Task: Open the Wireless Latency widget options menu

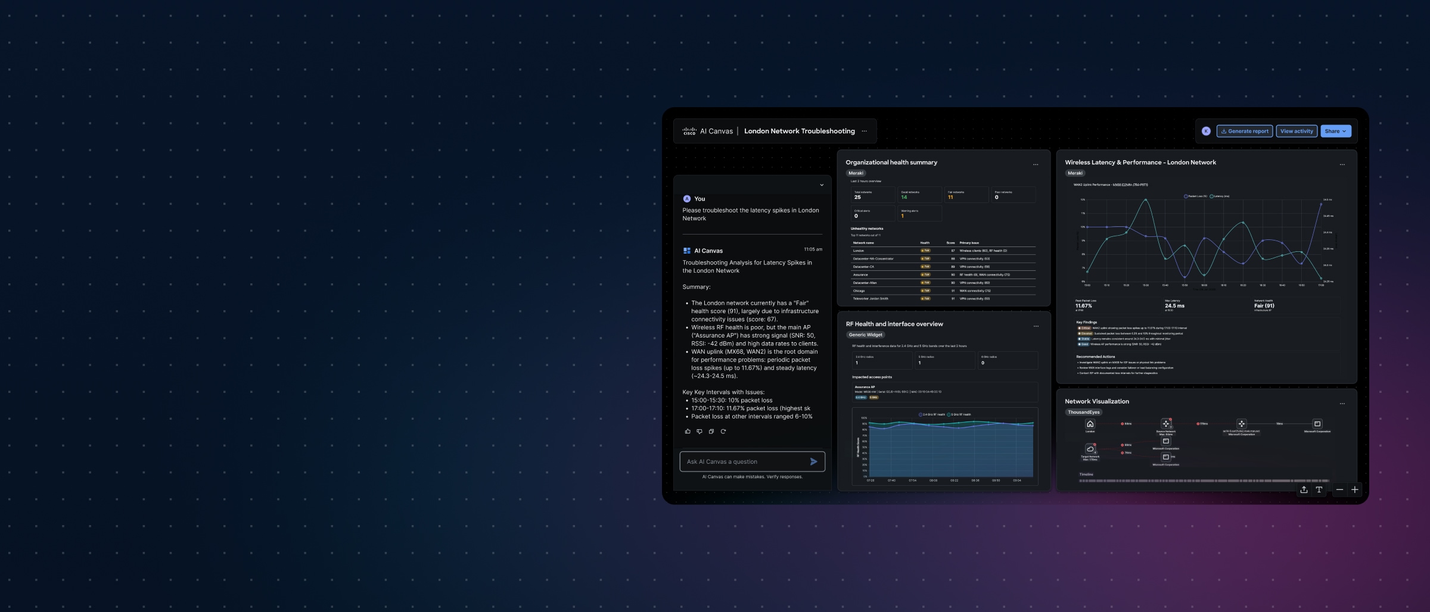Action: point(1342,164)
